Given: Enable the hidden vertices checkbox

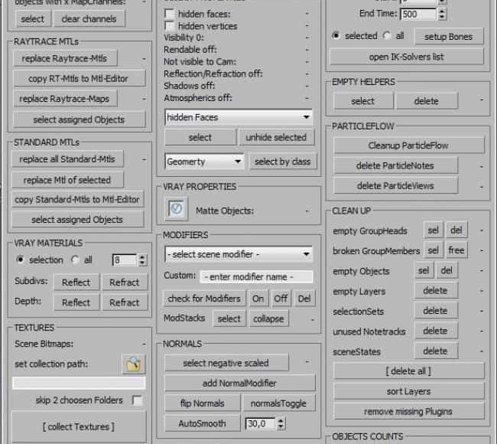Looking at the screenshot, I should coord(171,26).
